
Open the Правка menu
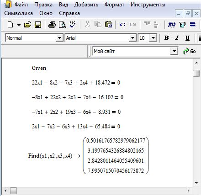point(43,5)
